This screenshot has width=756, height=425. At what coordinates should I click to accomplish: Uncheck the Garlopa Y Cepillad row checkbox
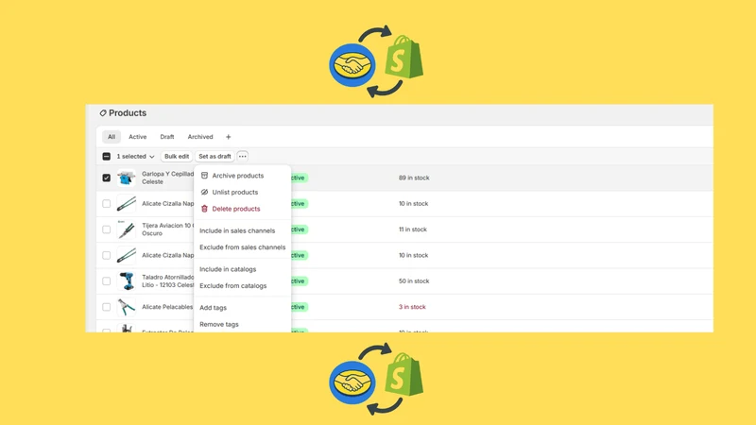pos(107,178)
